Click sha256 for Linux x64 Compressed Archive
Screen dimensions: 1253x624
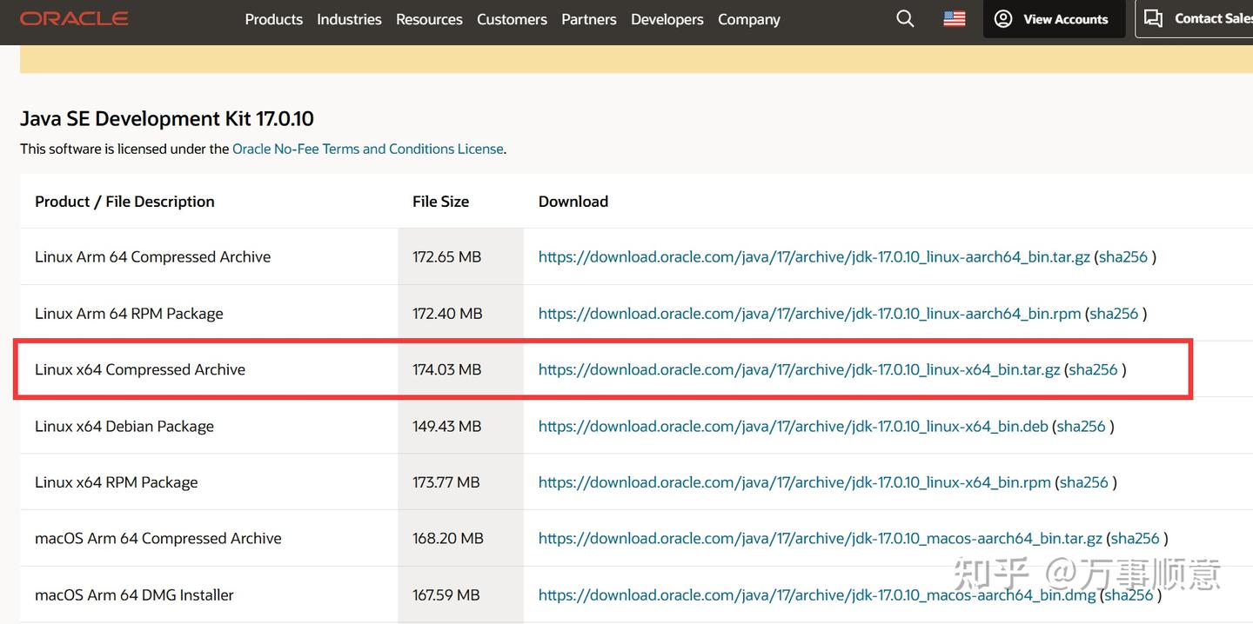[1093, 369]
